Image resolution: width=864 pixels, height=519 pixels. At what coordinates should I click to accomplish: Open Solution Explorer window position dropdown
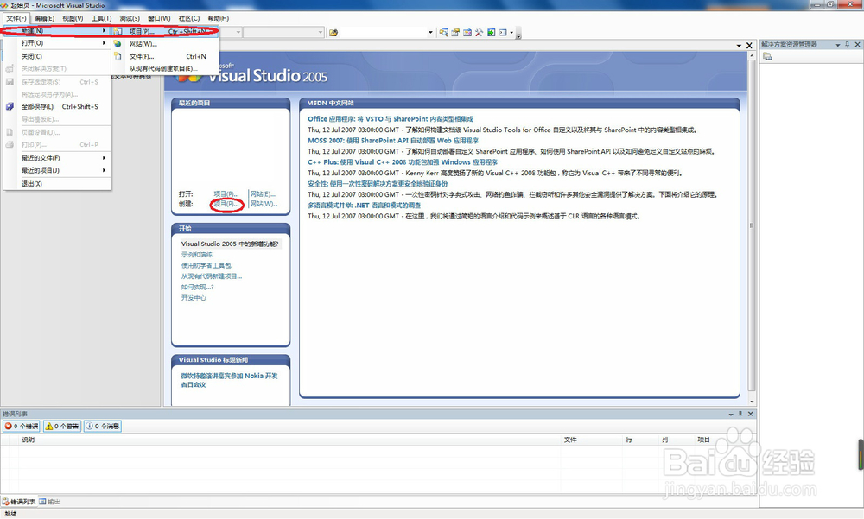(x=838, y=45)
